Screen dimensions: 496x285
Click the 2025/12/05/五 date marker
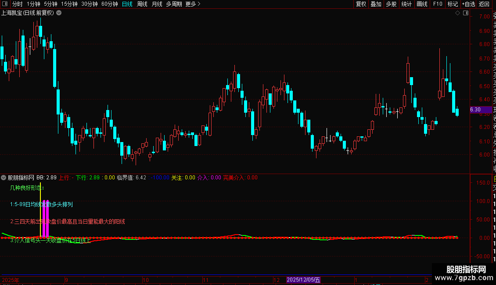pyautogui.click(x=304, y=280)
